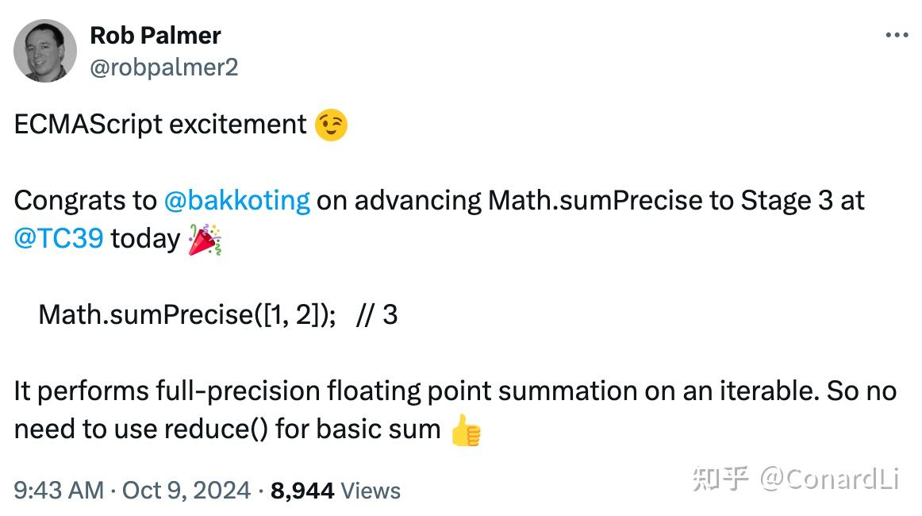This screenshot has height=516, width=922.
Task: Click the thumbs up emoji
Action: pyautogui.click(x=466, y=431)
